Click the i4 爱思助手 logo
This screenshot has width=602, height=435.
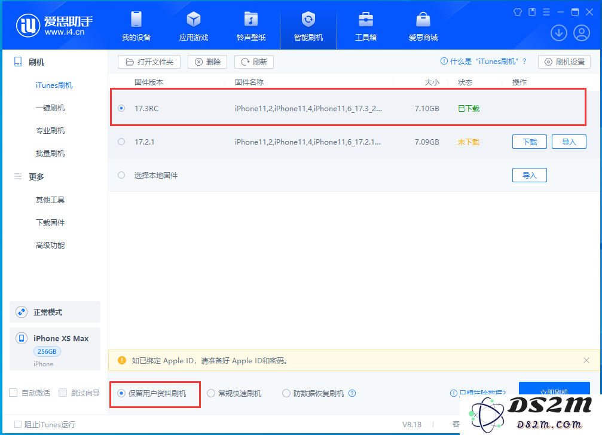(54, 26)
